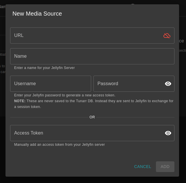The height and width of the screenshot is (183, 186).
Task: Click the OR divider label
Action: 92,117
